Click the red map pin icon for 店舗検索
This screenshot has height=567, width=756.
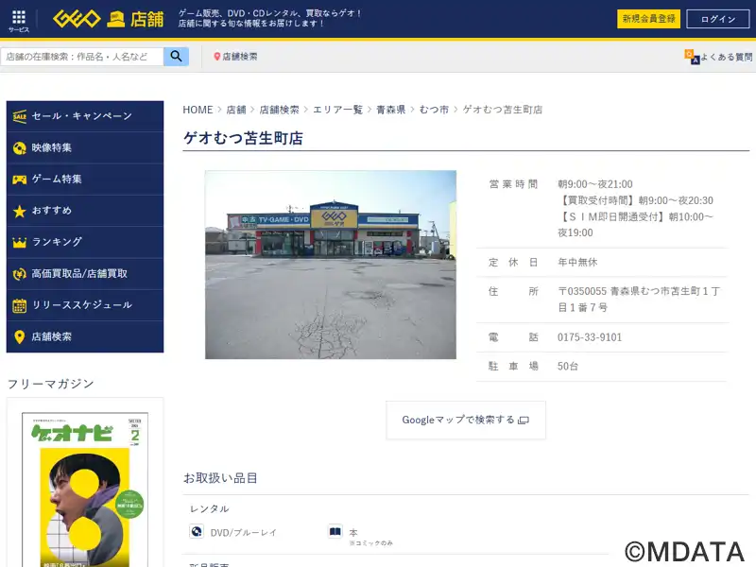(217, 57)
